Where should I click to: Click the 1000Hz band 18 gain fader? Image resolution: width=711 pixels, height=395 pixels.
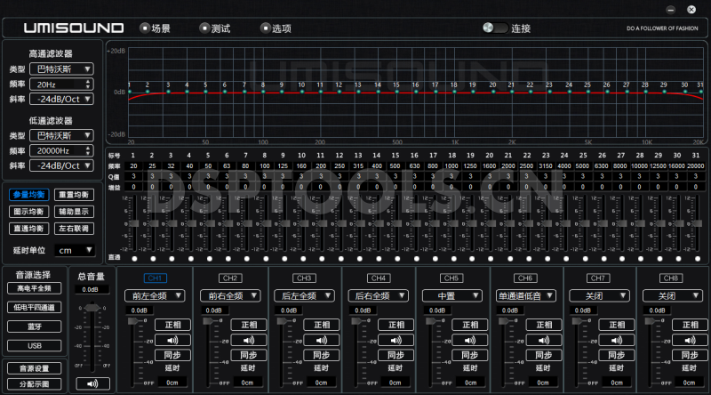point(452,223)
